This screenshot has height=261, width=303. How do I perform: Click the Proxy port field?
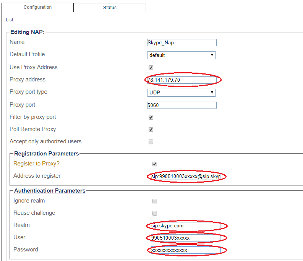coord(181,105)
